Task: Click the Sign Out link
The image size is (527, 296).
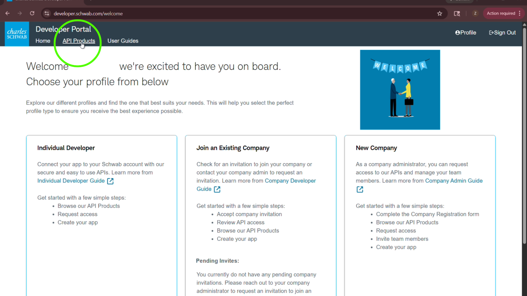Action: click(502, 33)
